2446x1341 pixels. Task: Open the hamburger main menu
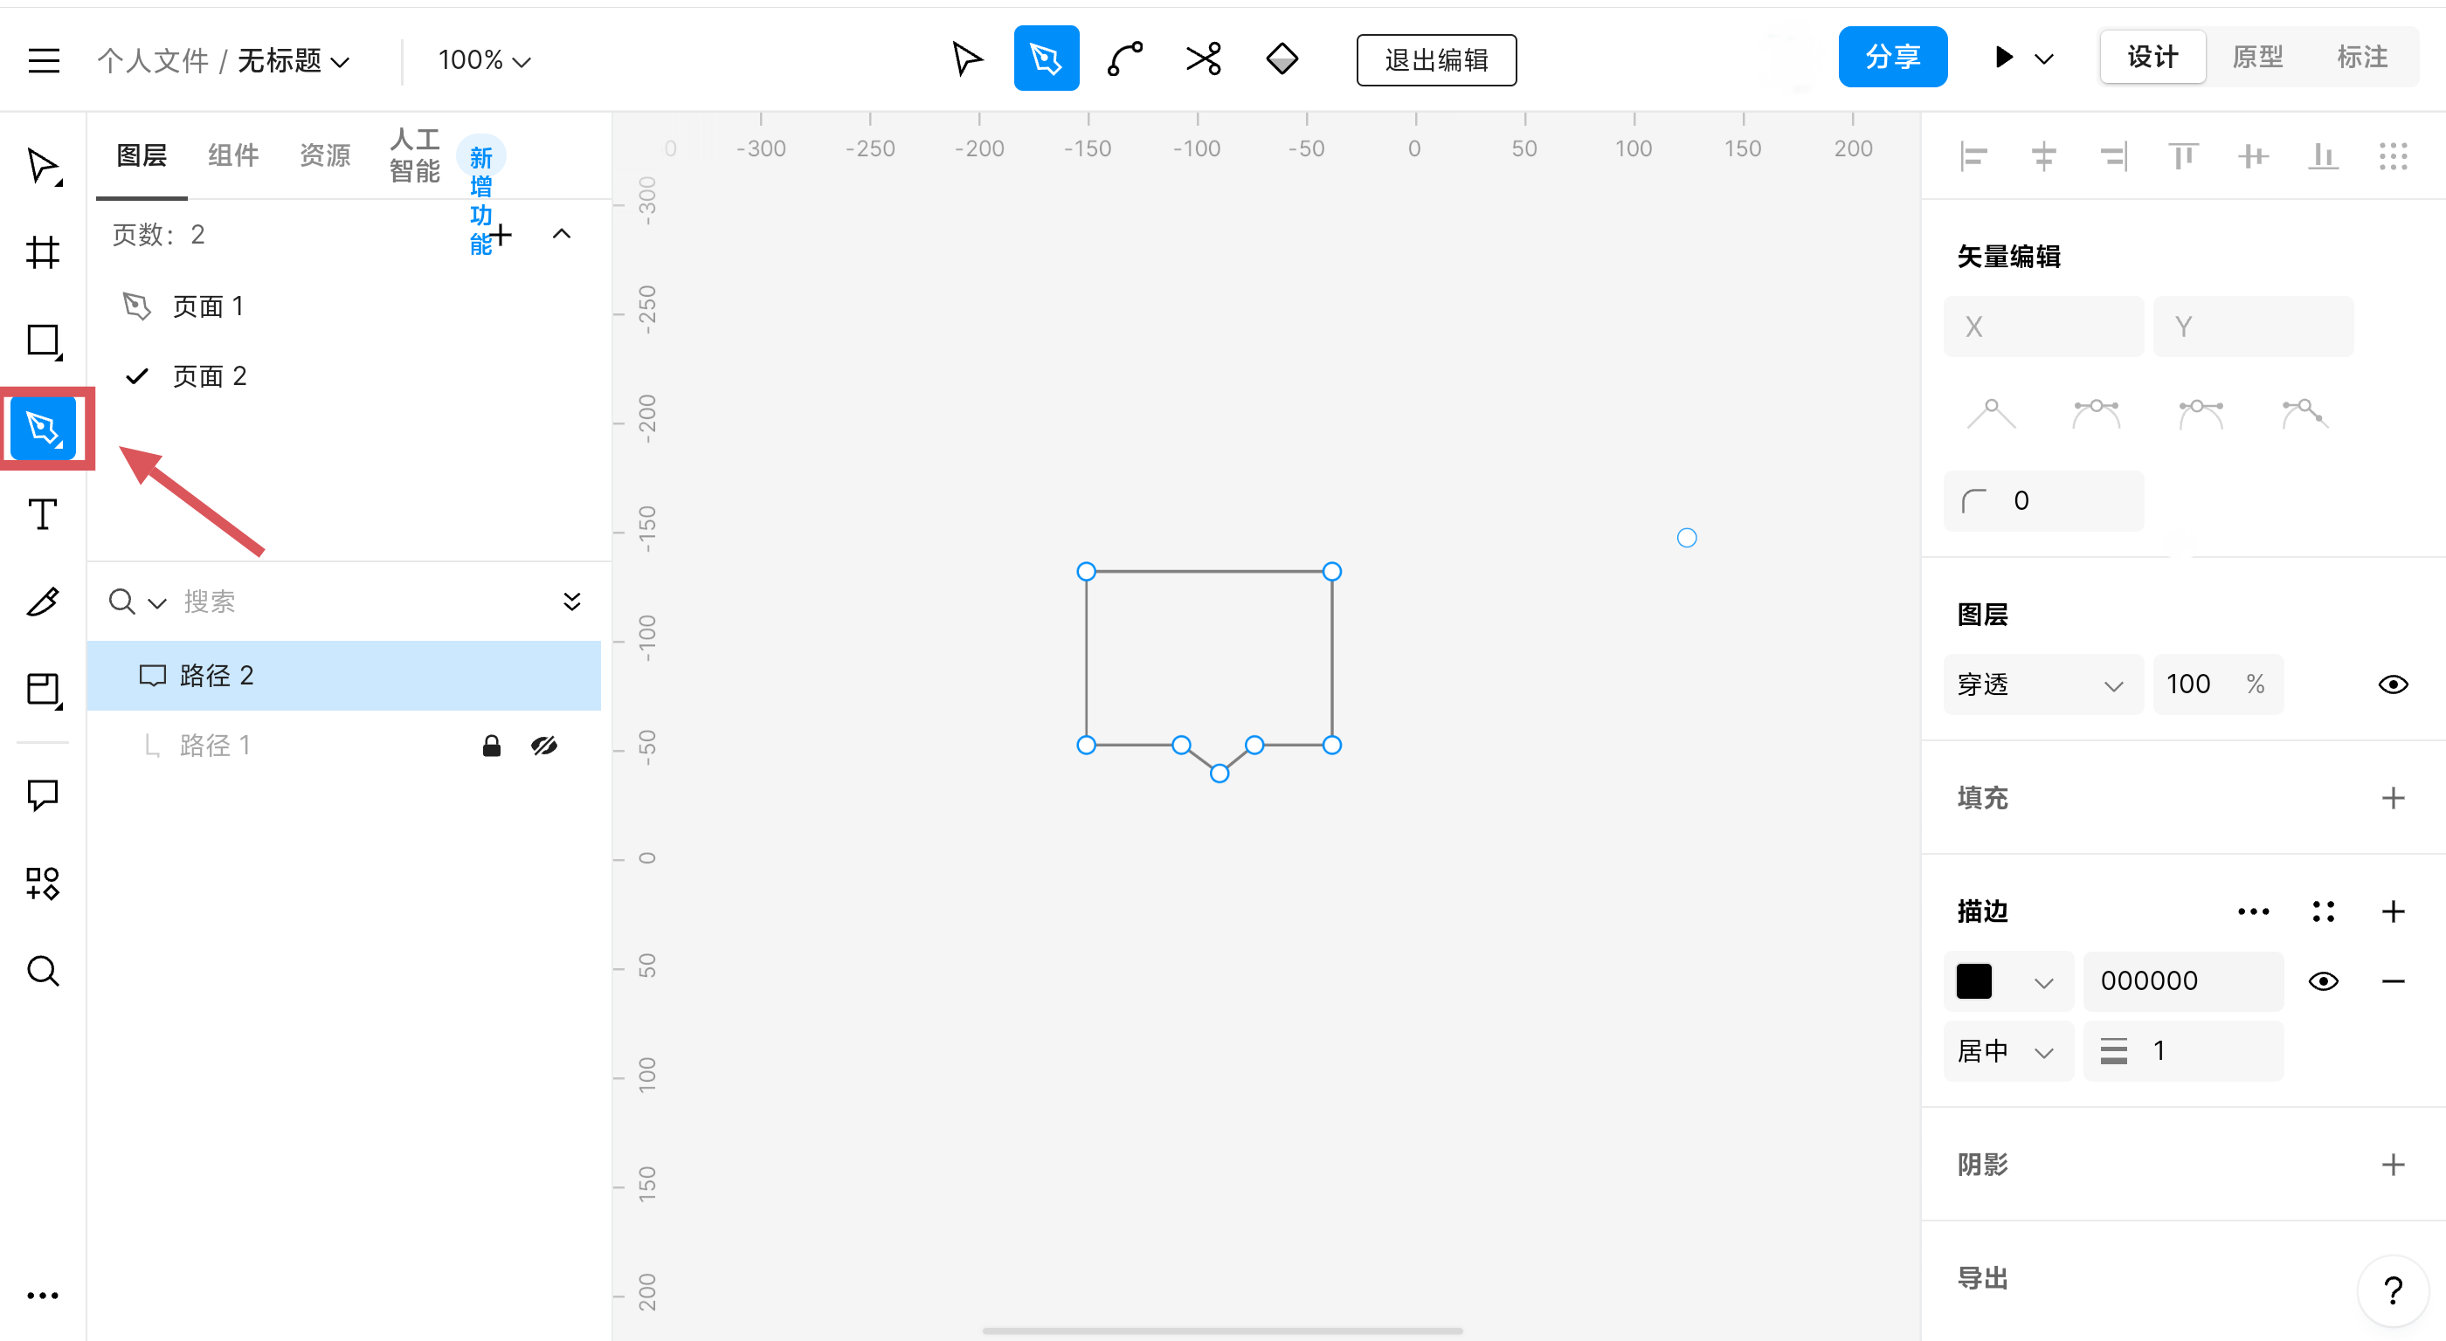coord(44,61)
